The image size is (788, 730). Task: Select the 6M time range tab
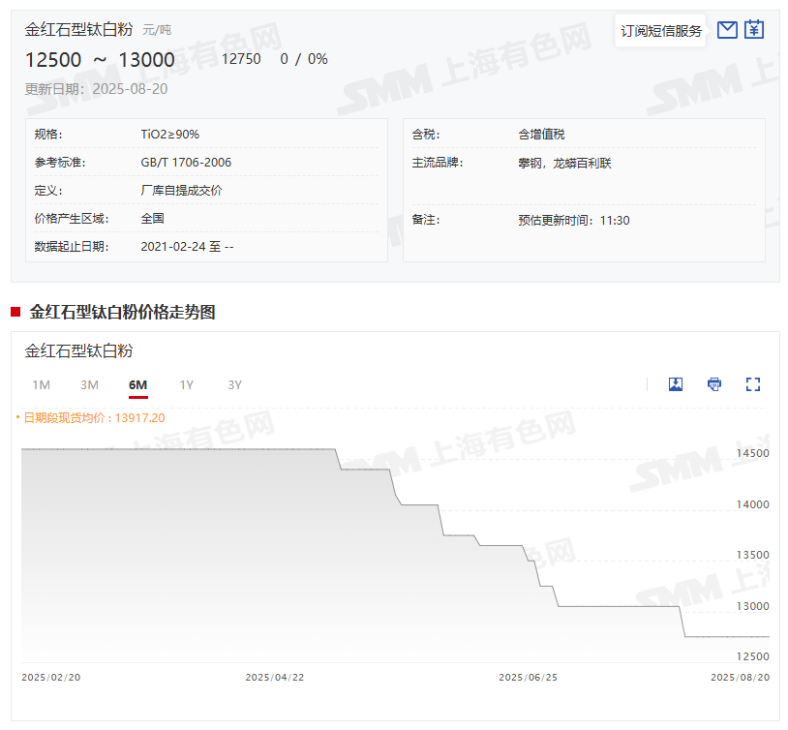coord(137,384)
